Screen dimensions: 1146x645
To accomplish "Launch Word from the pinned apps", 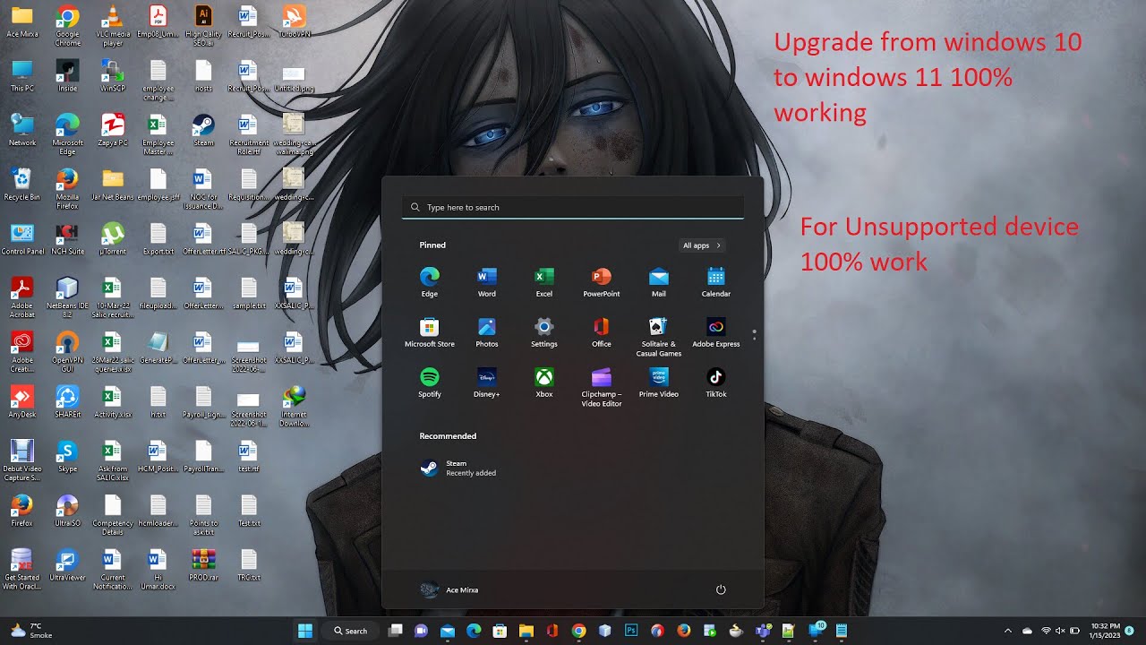I will point(487,281).
